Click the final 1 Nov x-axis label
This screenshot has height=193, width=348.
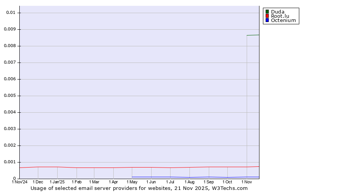coord(247,182)
